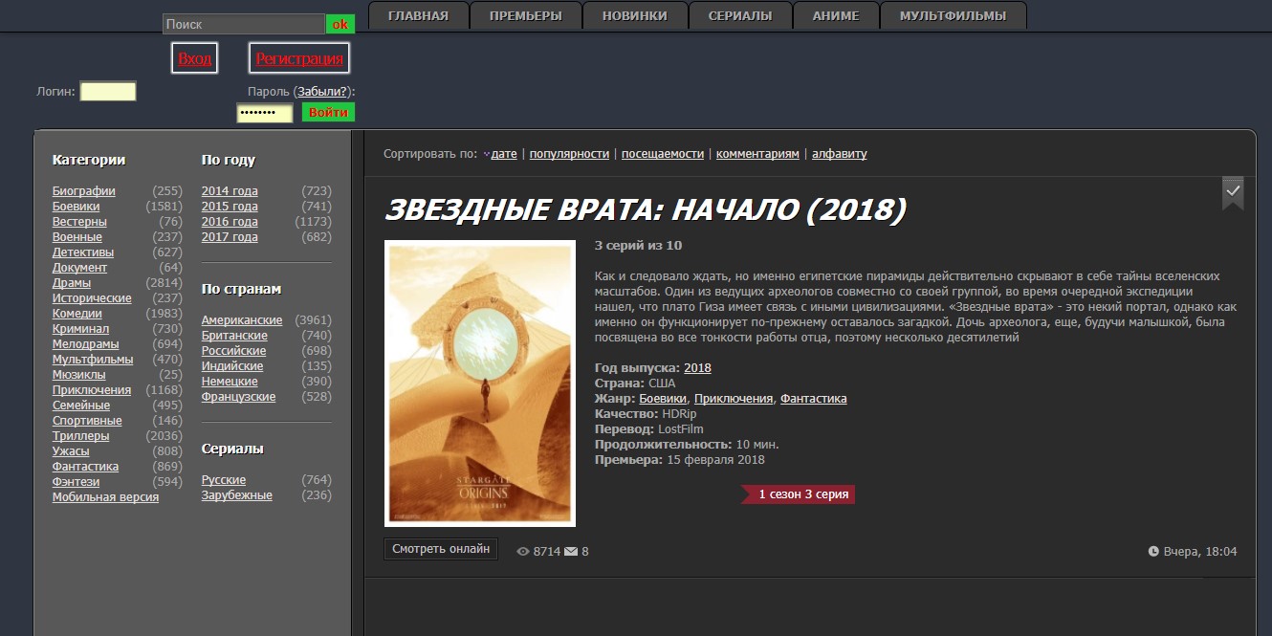This screenshot has height=636, width=1272.
Task: Open the Семейные category
Action: pyautogui.click(x=81, y=406)
